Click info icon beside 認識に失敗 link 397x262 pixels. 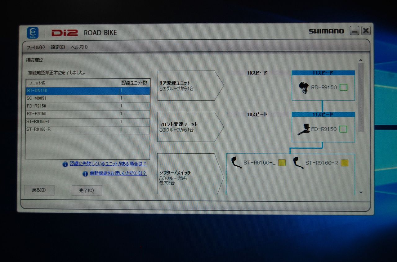click(x=65, y=164)
